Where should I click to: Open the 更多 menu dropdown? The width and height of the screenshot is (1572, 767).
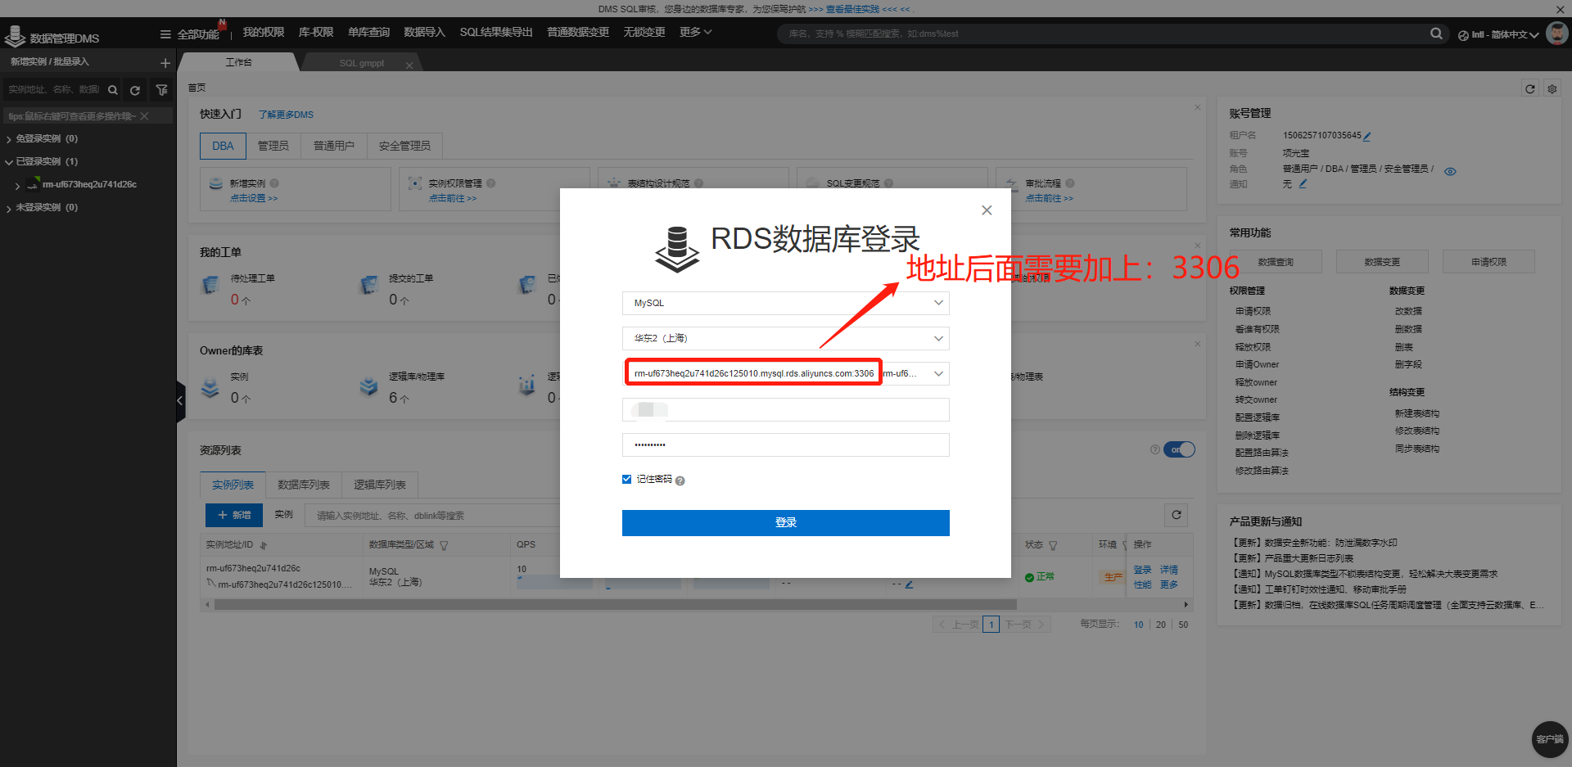695,33
